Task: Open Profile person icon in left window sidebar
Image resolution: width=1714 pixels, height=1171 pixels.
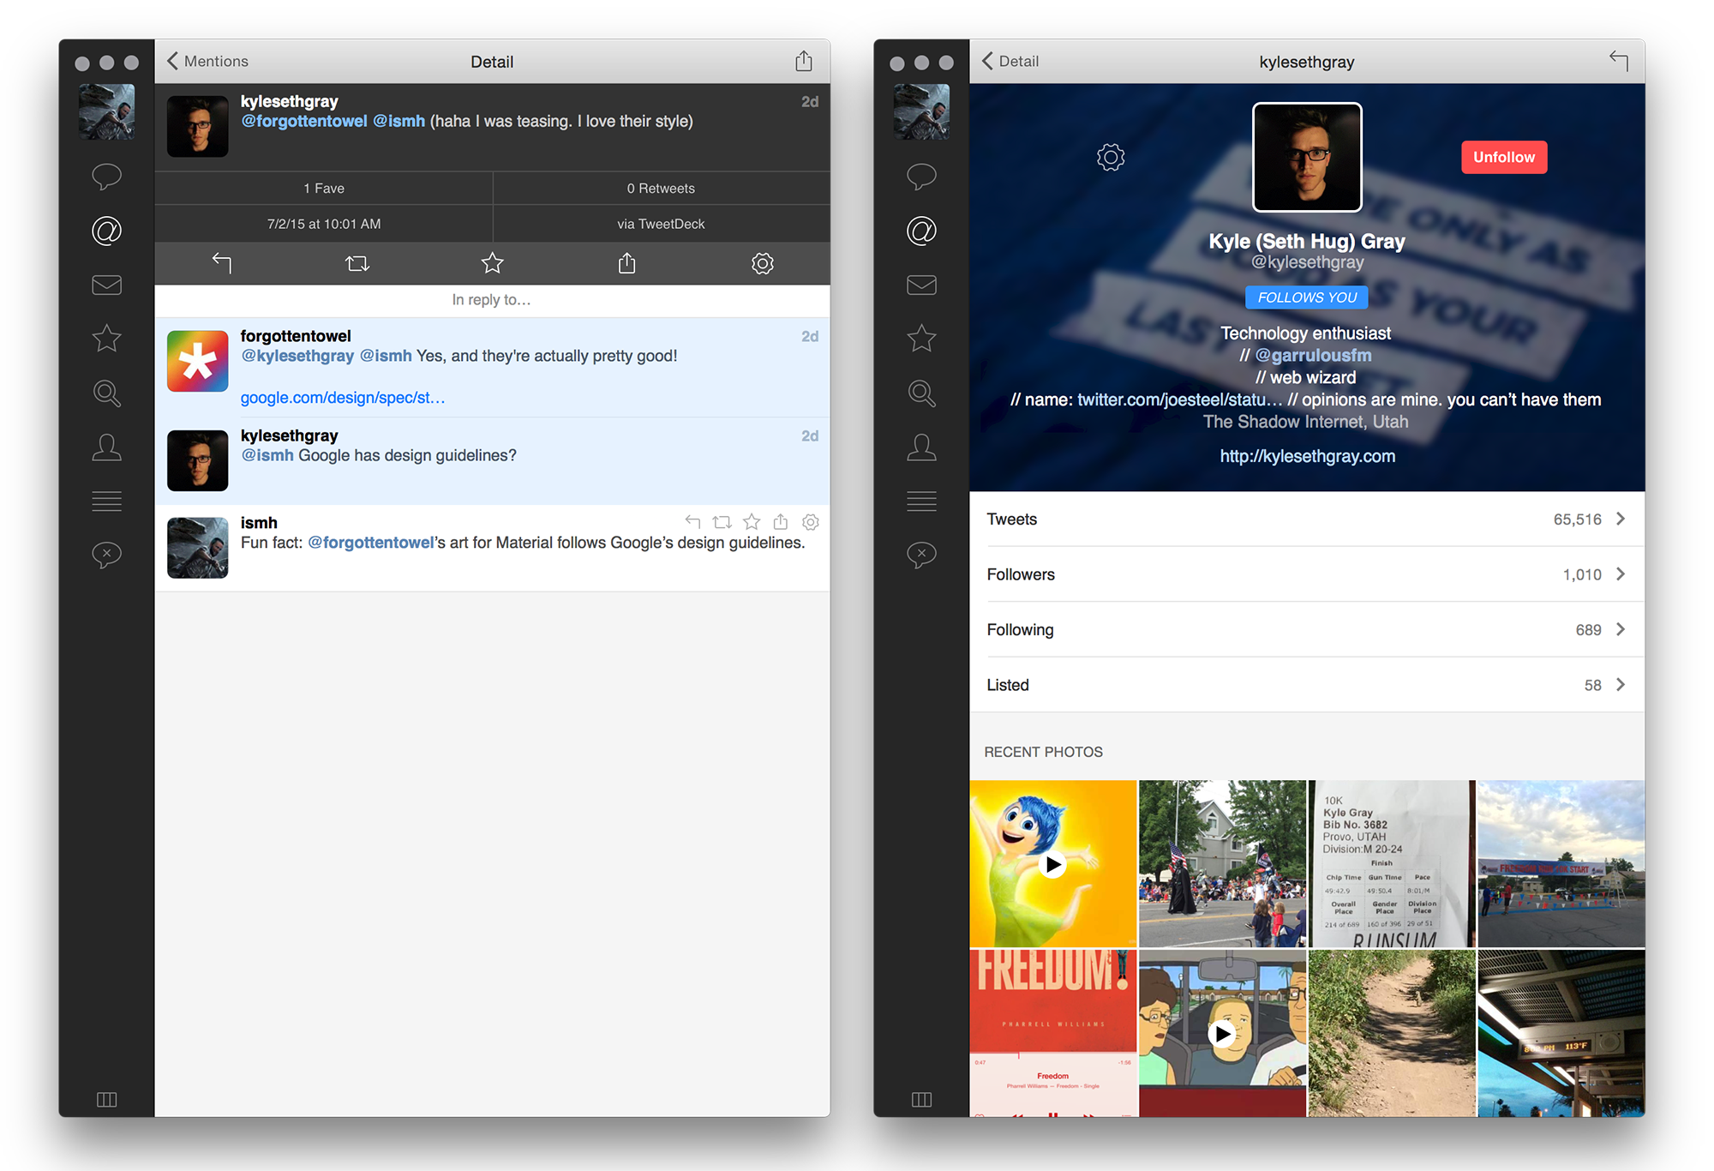Action: (x=106, y=447)
